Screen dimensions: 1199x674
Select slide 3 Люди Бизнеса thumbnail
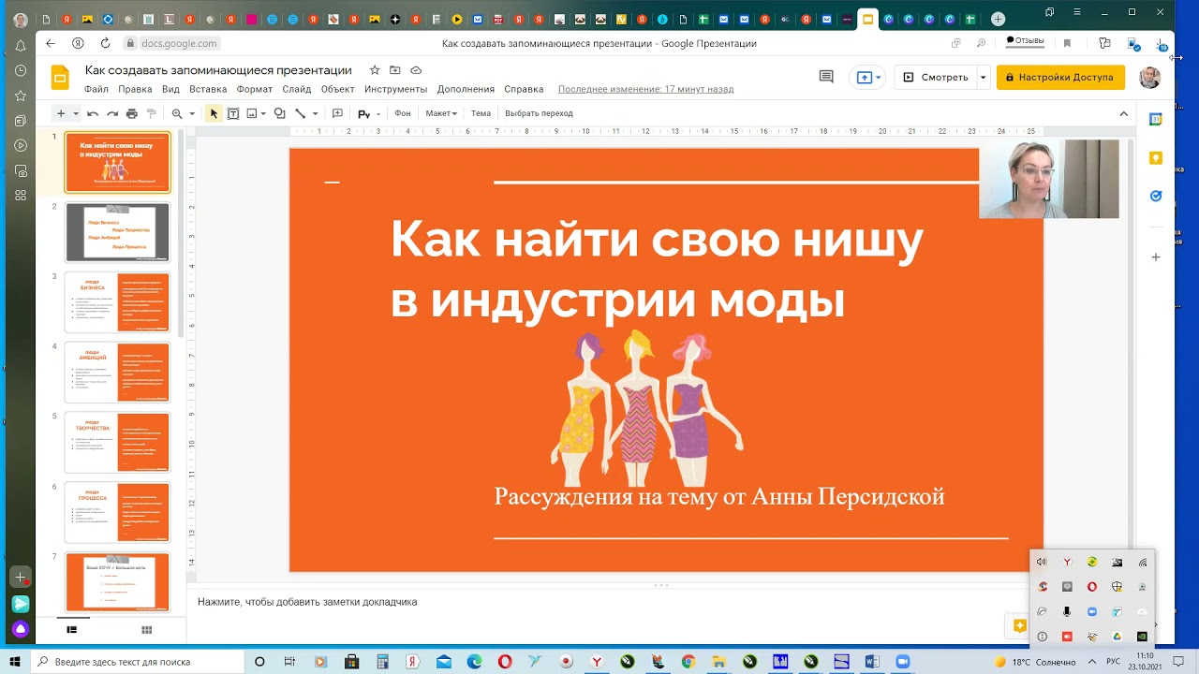[x=117, y=302]
